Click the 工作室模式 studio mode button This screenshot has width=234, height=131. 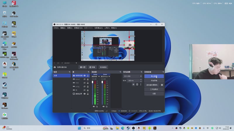(154, 89)
